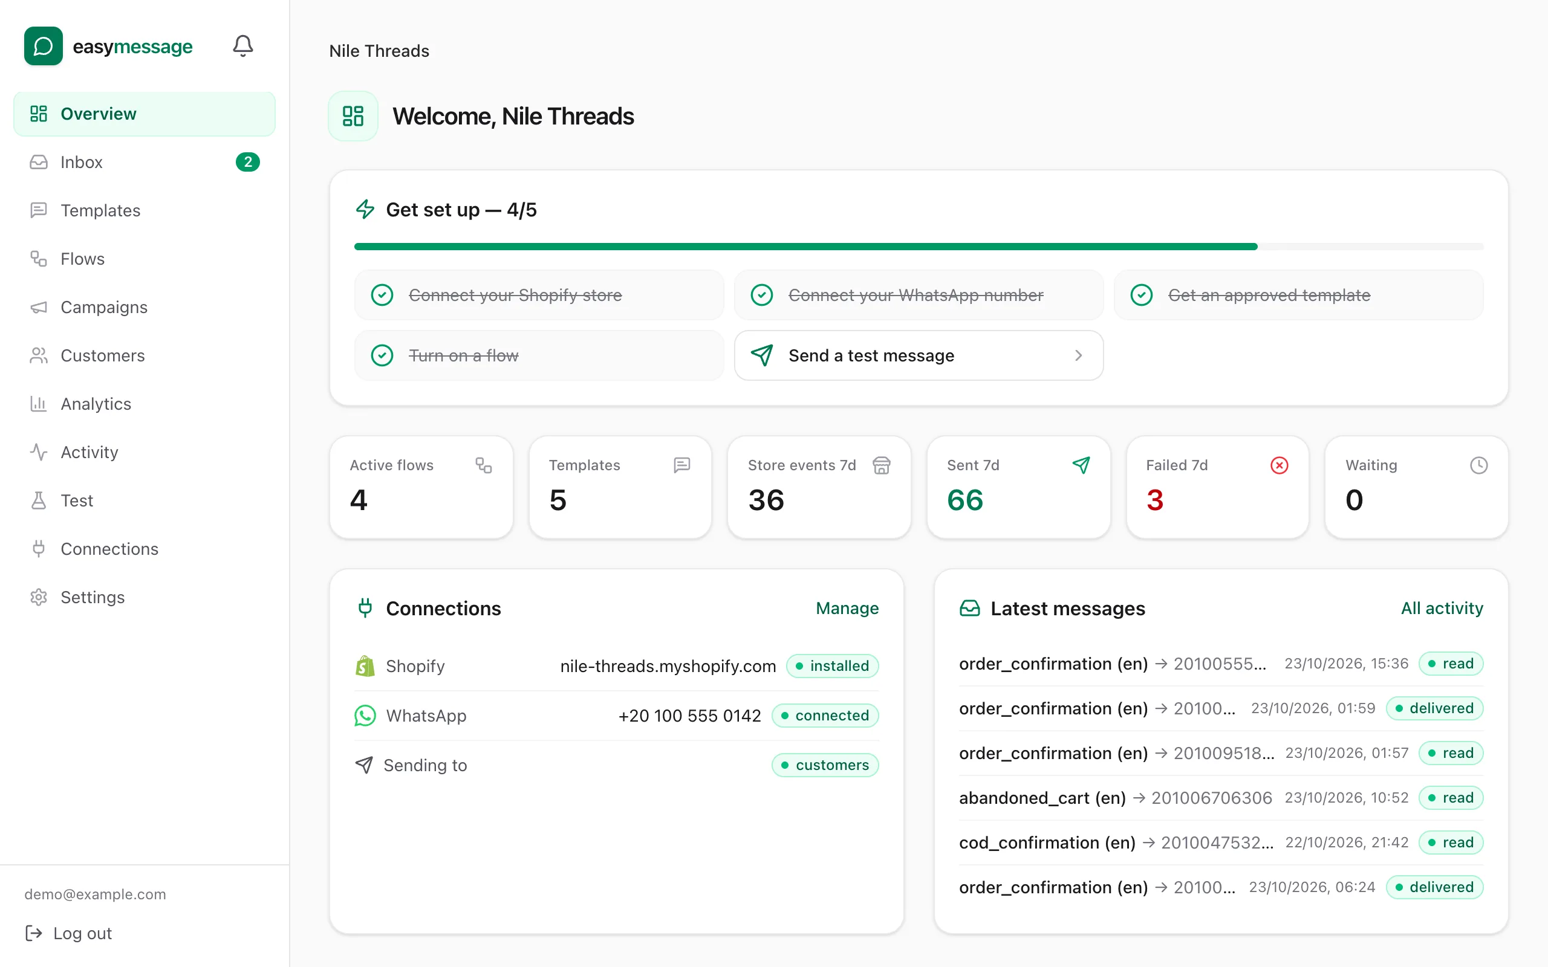Open Templates page
The height and width of the screenshot is (967, 1548).
(x=145, y=210)
